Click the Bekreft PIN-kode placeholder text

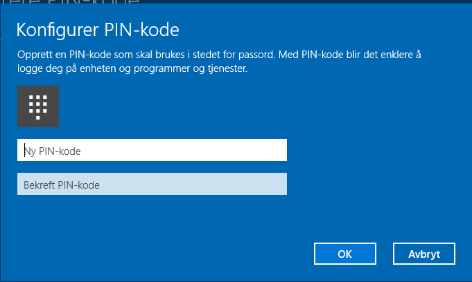coord(62,185)
